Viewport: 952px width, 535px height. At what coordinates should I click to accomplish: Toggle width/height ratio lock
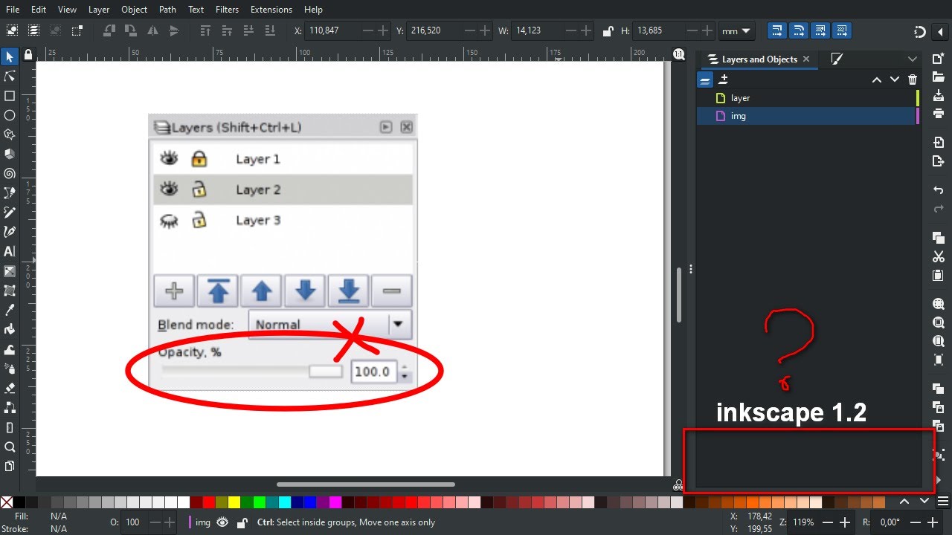(x=608, y=31)
